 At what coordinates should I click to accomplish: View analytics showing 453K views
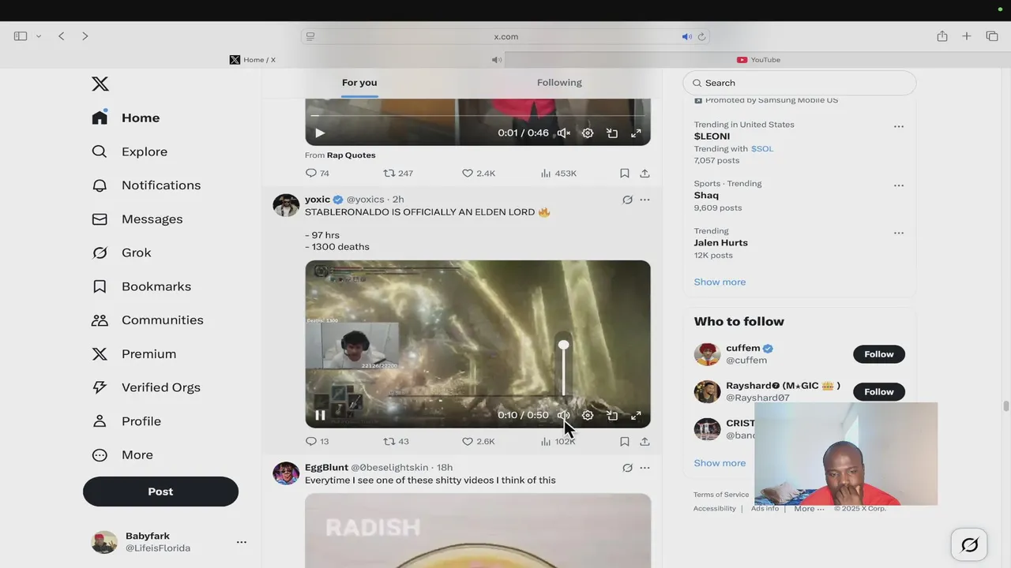(x=558, y=173)
